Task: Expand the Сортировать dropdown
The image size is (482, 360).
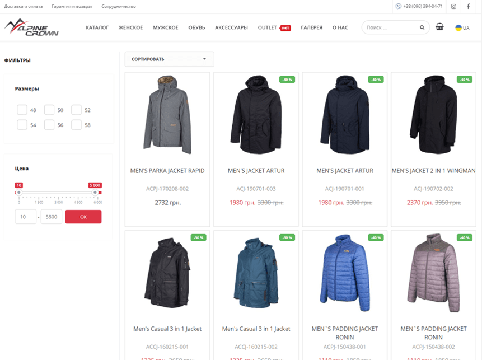Action: [x=169, y=59]
